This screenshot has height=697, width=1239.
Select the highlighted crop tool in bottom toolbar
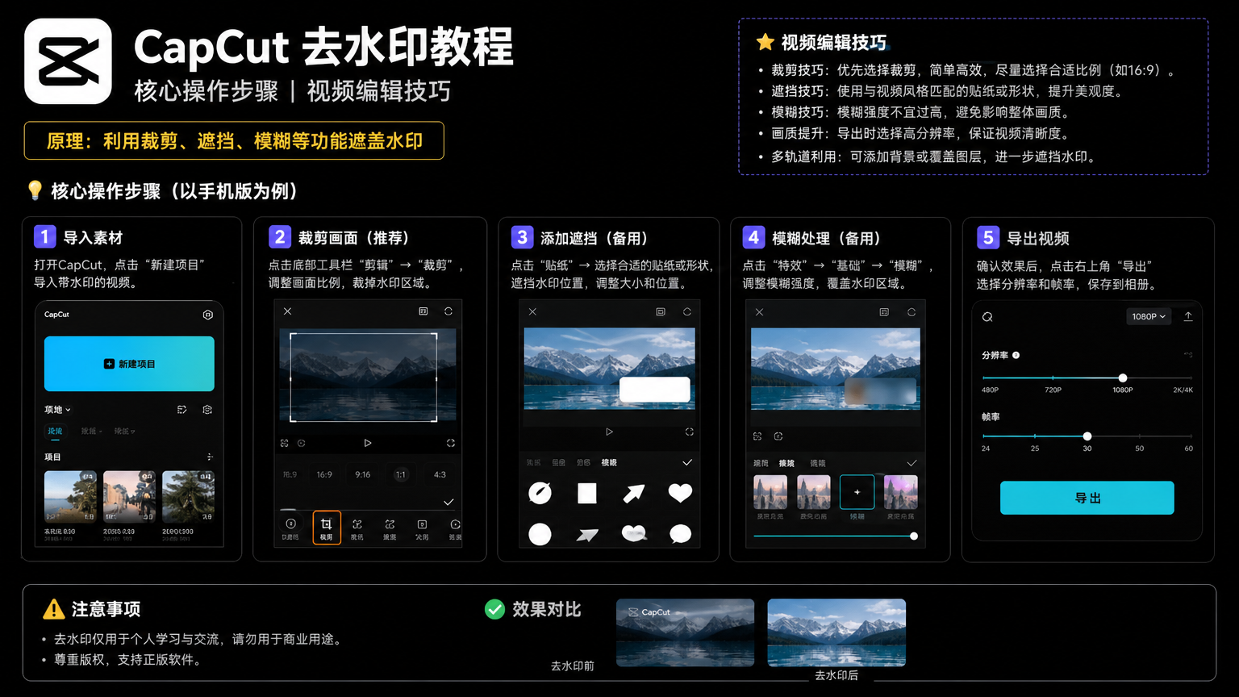(x=327, y=528)
